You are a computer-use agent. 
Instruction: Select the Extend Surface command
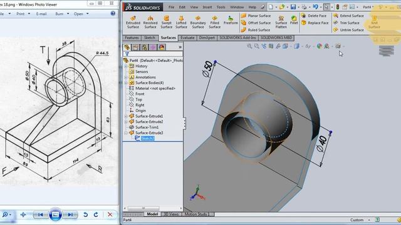click(x=348, y=16)
